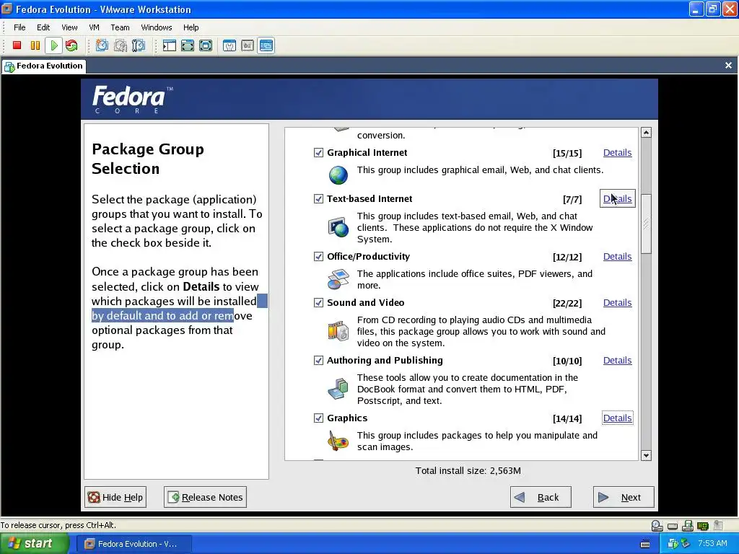Toggle the sidebar view toolbar icon
This screenshot has width=739, height=554.
point(169,45)
